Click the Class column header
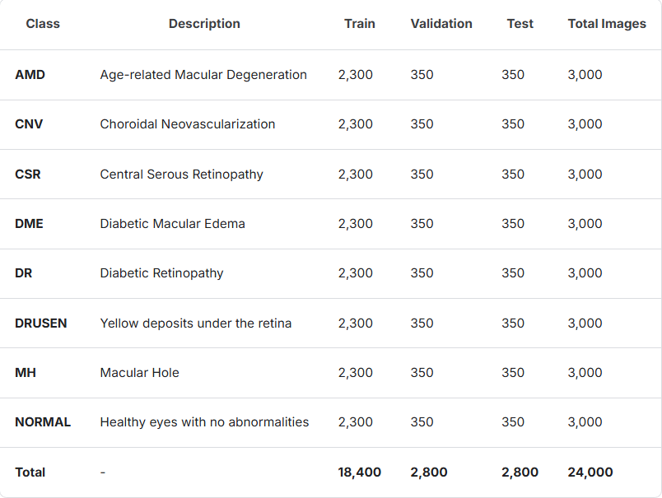Screen dimensions: 662x498 click(x=43, y=24)
